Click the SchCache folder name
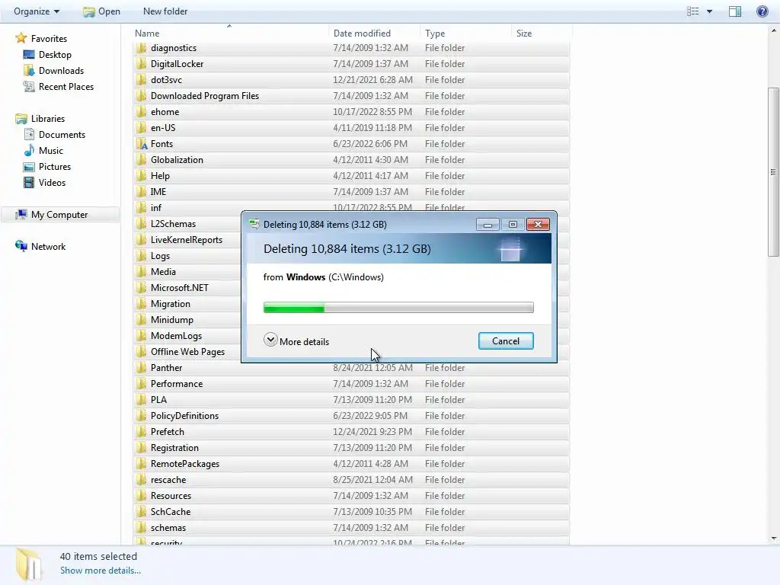The image size is (780, 585). coord(171,511)
